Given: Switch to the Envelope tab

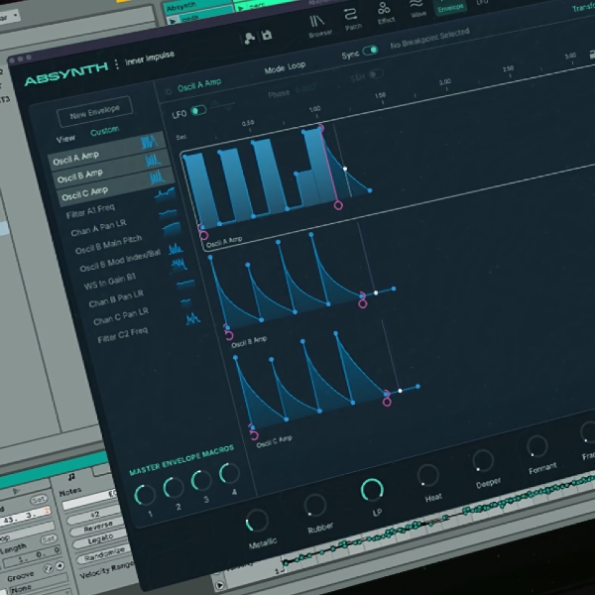Looking at the screenshot, I should coord(450,6).
